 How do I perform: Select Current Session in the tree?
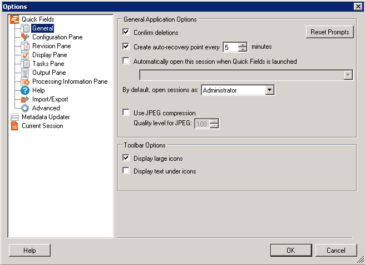42,126
